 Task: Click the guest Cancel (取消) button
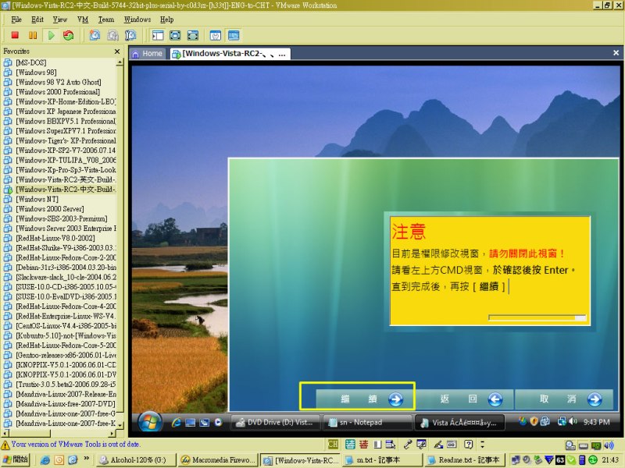point(563,399)
